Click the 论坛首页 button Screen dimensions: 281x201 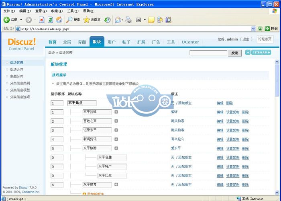[265, 39]
